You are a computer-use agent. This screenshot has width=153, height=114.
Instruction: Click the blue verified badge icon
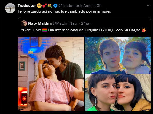55,6
